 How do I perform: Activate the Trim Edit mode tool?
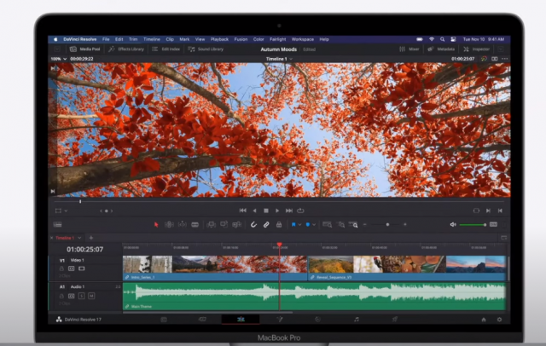click(169, 225)
